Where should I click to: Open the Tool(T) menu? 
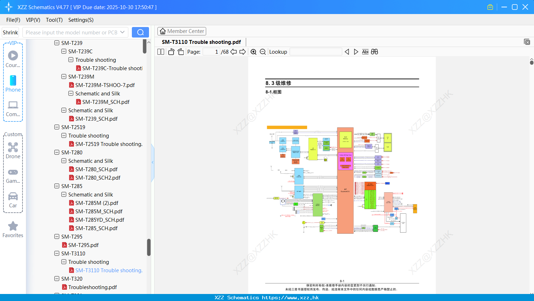54,20
